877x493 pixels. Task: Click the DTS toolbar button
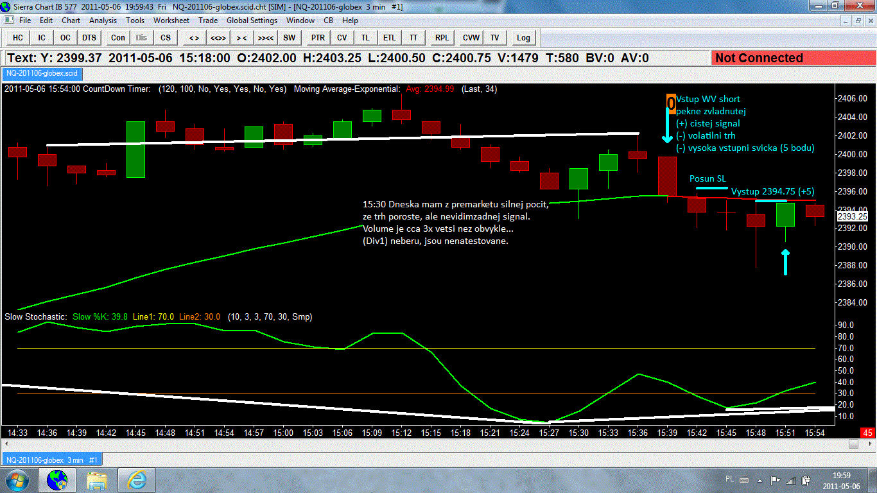point(89,37)
